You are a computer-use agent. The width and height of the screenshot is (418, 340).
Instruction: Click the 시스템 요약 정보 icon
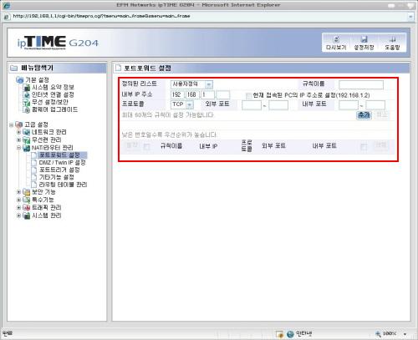(27, 88)
